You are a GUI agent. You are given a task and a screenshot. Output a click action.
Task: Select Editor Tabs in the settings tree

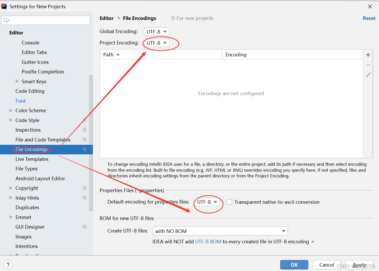tap(34, 52)
